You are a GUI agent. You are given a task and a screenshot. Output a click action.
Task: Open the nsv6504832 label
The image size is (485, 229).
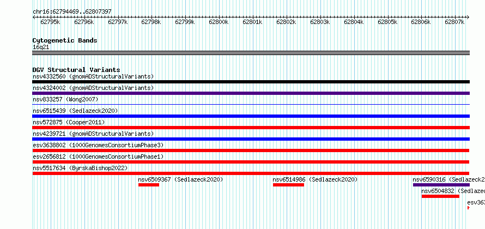click(x=453, y=191)
